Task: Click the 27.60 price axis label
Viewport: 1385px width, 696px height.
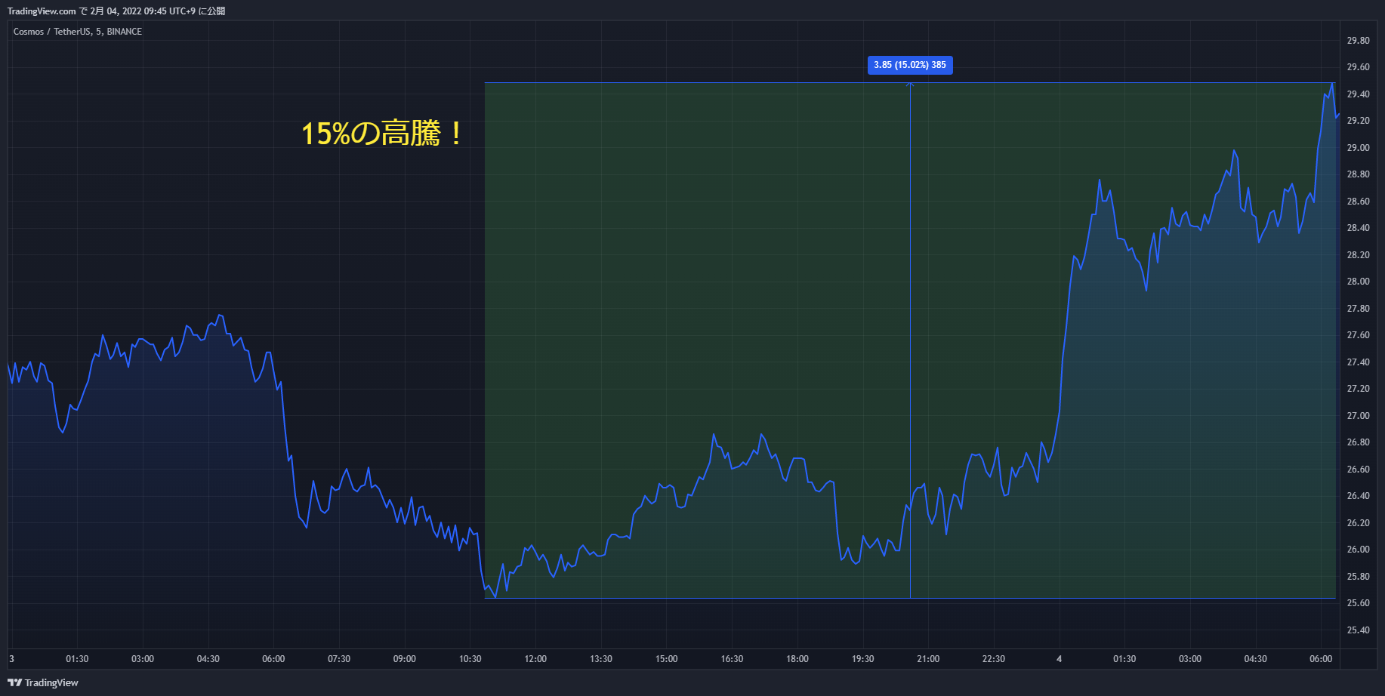Action: (x=1358, y=335)
